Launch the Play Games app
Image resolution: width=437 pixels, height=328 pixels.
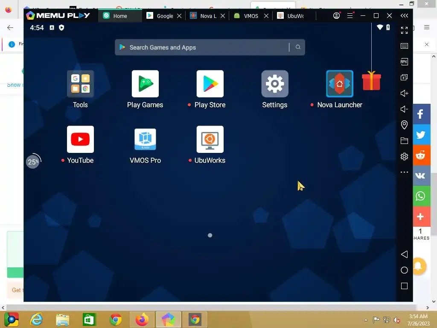145,84
